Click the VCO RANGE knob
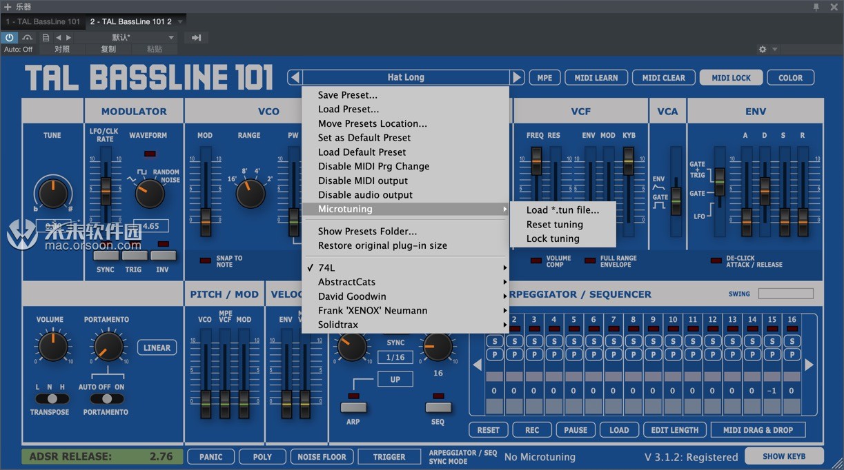Viewport: 844px width, 470px height. tap(251, 194)
